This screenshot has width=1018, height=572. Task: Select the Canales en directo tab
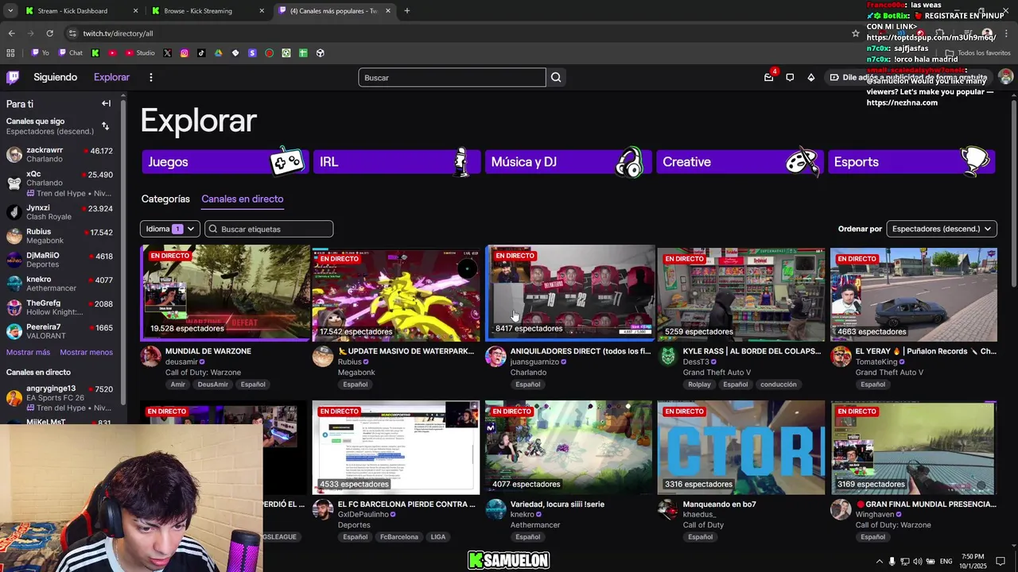pyautogui.click(x=242, y=199)
